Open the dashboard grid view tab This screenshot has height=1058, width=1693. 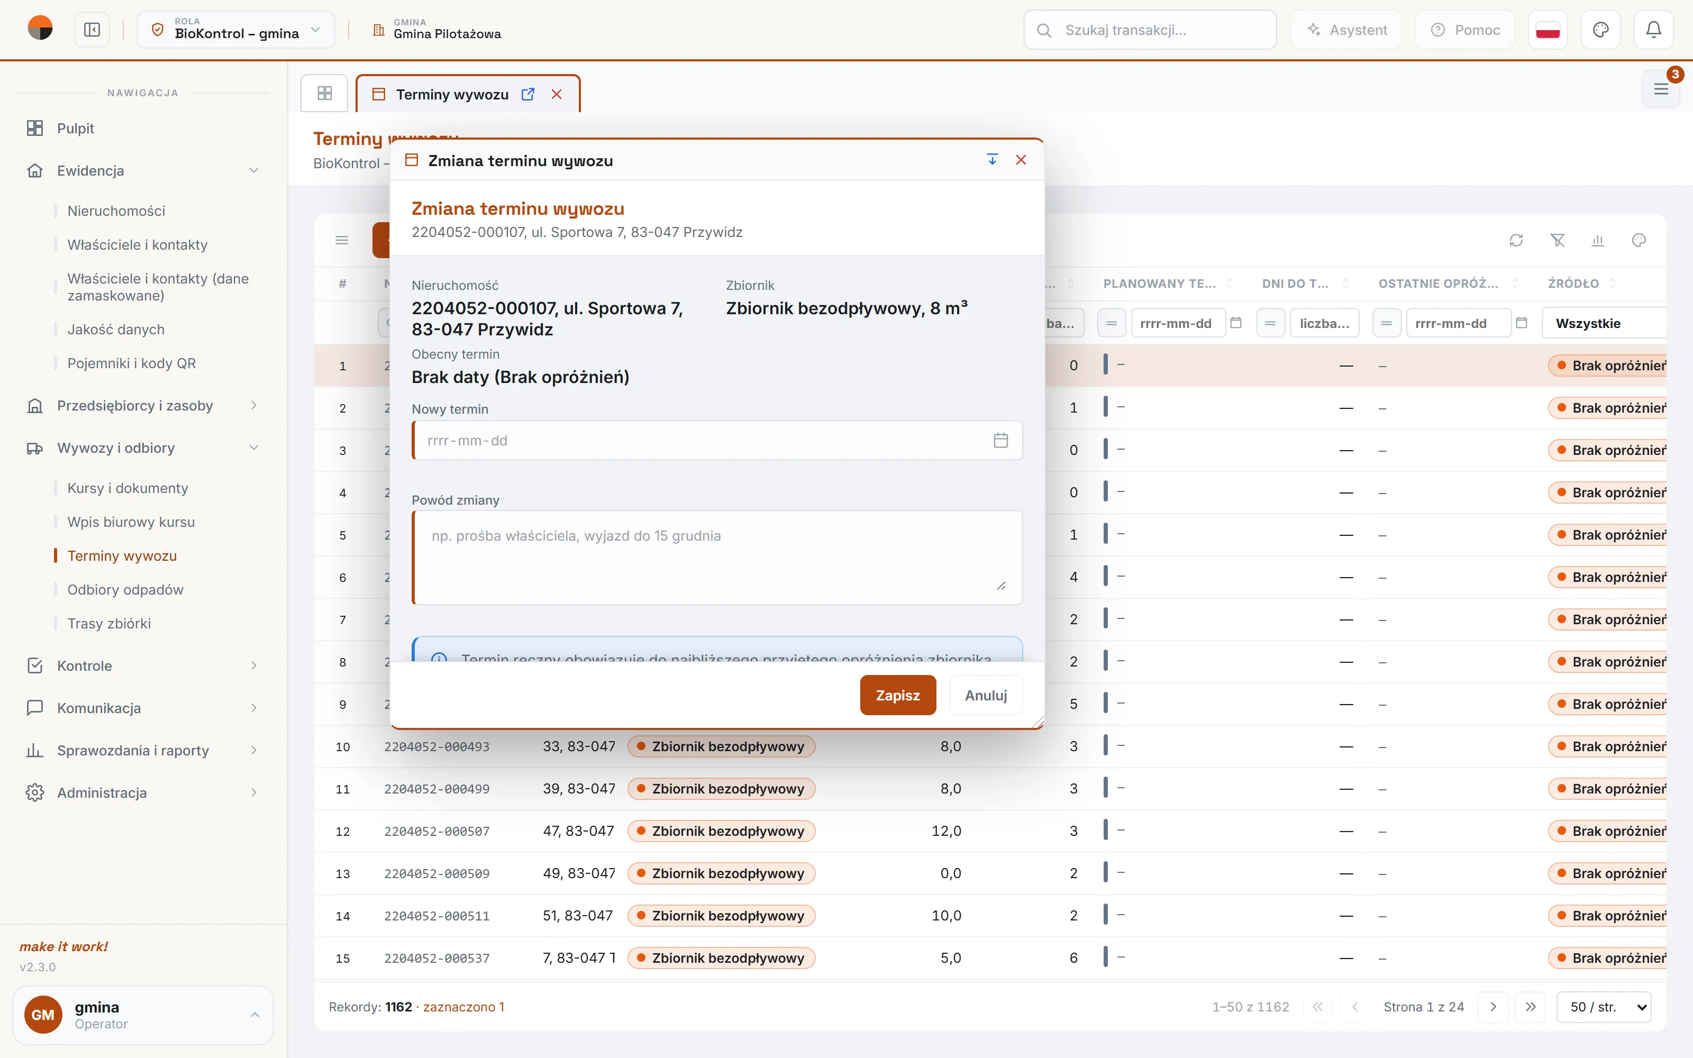click(325, 93)
